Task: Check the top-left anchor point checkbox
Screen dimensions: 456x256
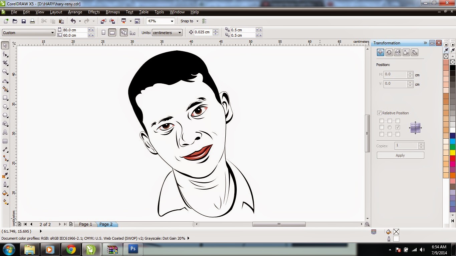Action: (382, 121)
